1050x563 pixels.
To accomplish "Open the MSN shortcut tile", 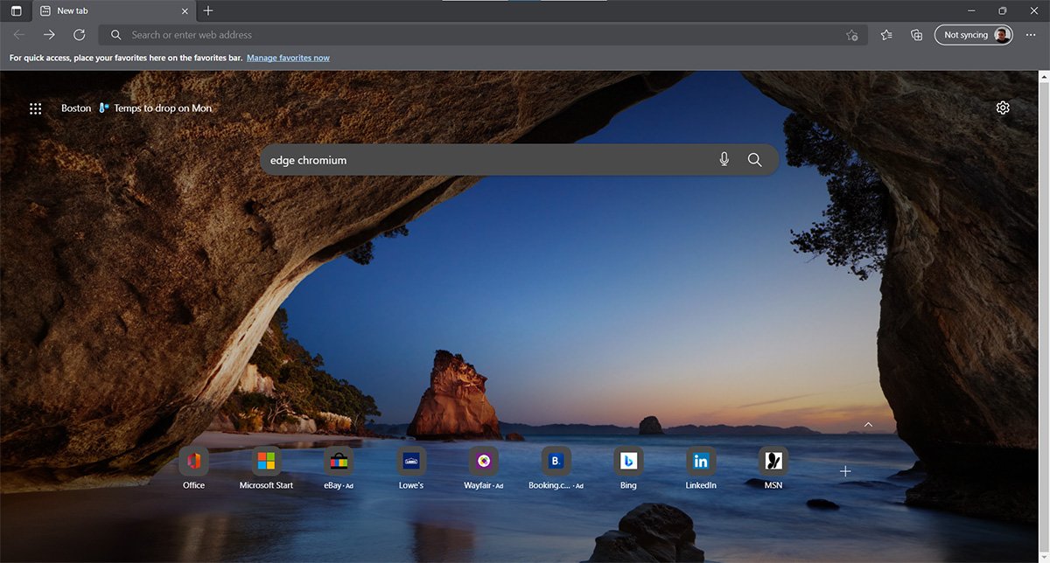I will [773, 461].
